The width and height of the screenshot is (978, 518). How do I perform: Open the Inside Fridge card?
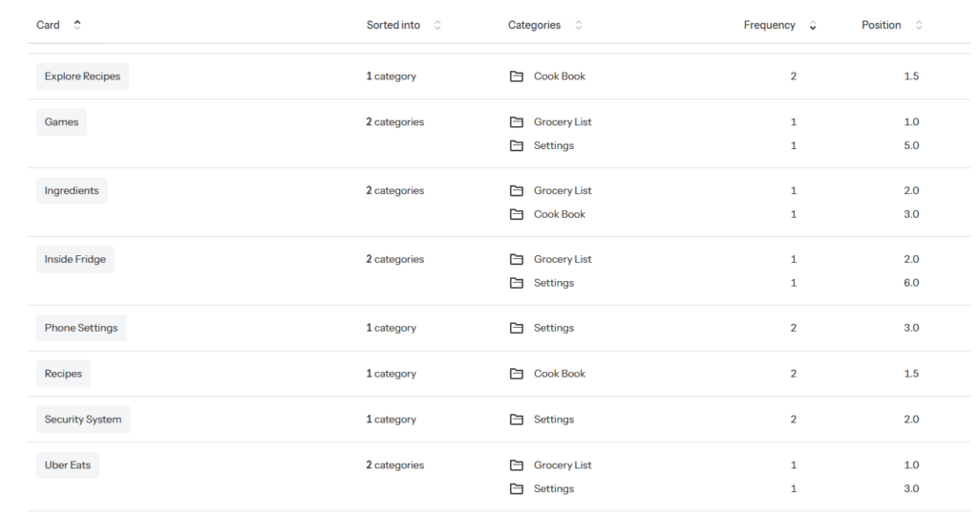coord(75,260)
